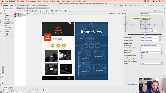Open the Apple menu
The height and width of the screenshot is (93, 166).
[2, 1]
